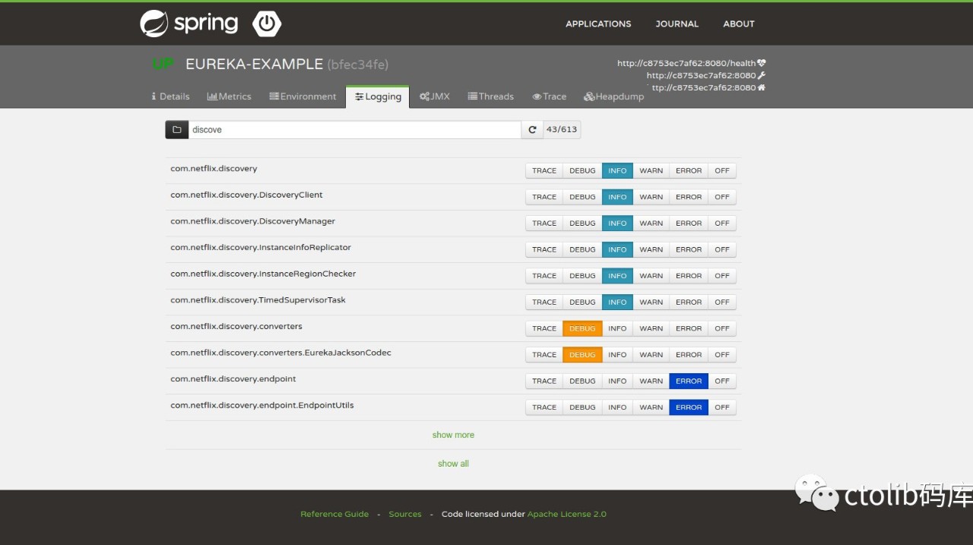Set EndpointUtils logger to OFF
The width and height of the screenshot is (973, 545).
[722, 407]
